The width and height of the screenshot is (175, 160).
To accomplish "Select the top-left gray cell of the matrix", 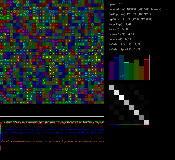I will [x=111, y=87].
